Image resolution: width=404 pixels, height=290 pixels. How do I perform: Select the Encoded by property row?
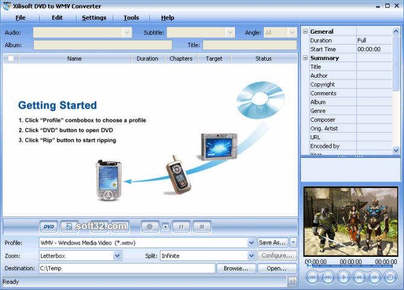pos(350,146)
